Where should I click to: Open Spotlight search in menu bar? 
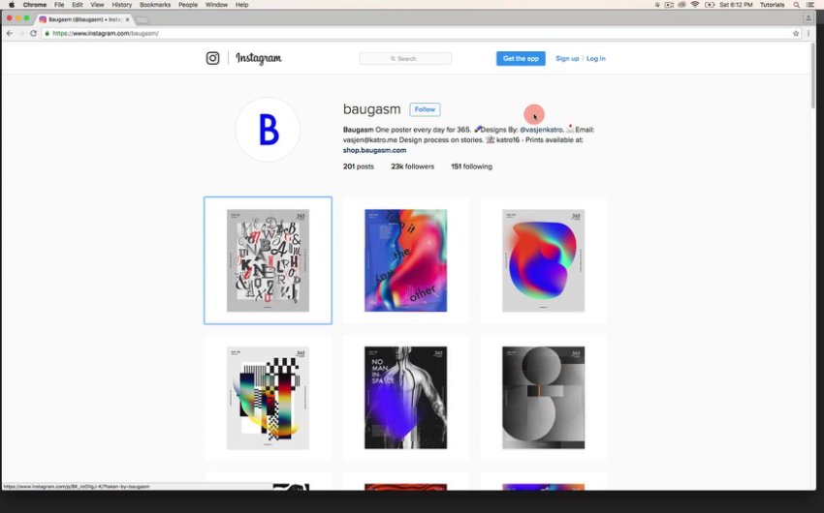tap(797, 5)
